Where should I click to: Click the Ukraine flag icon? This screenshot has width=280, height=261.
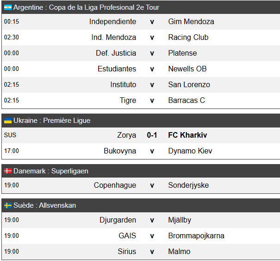click(8, 121)
